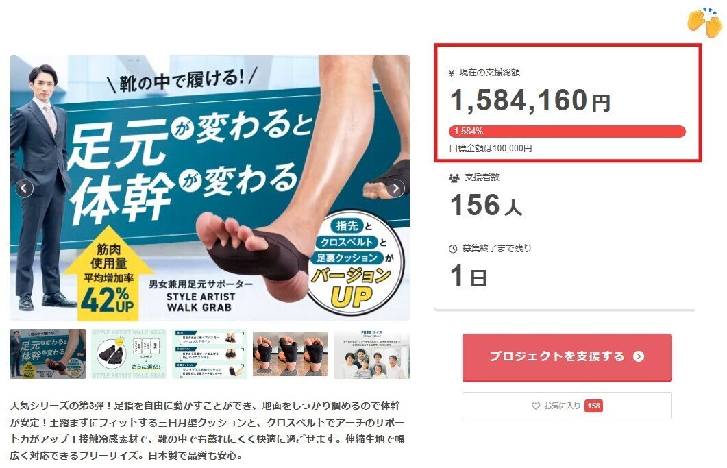Select first thumbnail of main banner
727x468 pixels.
[x=48, y=354]
